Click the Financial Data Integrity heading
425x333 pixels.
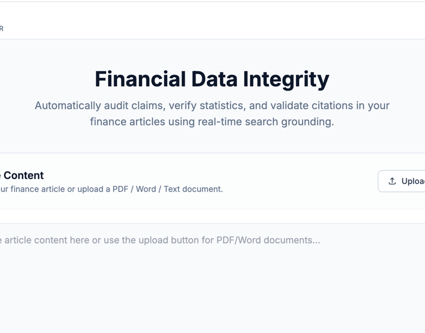tap(212, 79)
